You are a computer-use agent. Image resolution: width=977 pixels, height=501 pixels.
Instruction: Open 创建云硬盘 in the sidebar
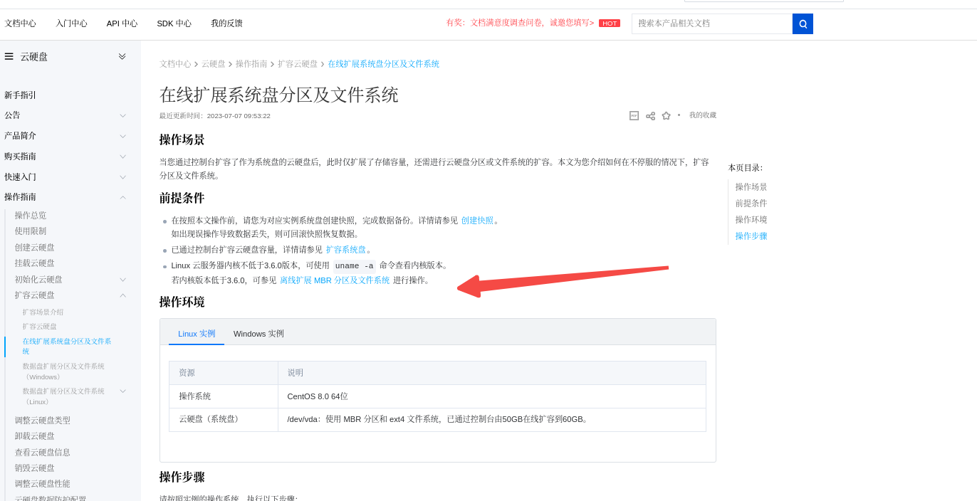click(35, 248)
